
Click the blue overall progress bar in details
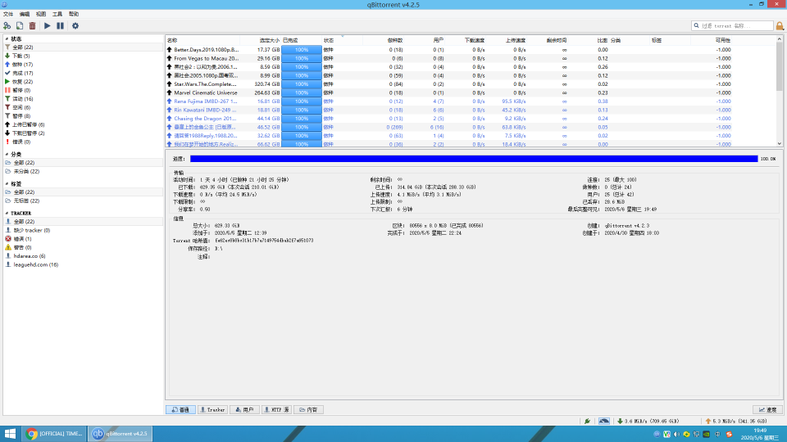pos(474,158)
